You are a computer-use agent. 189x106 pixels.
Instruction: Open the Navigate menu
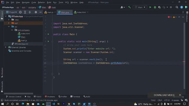[26, 2]
